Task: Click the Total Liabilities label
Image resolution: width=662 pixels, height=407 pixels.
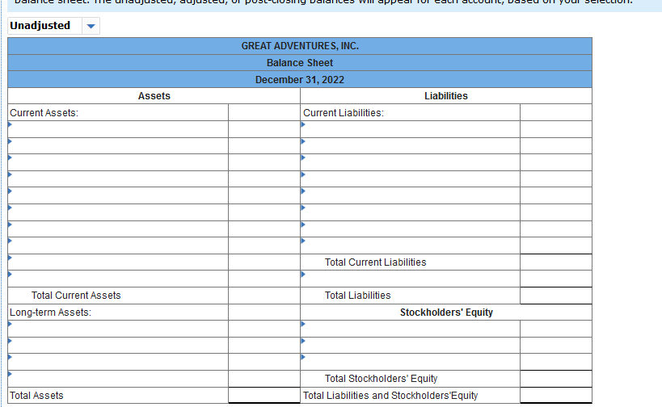Action: point(357,296)
